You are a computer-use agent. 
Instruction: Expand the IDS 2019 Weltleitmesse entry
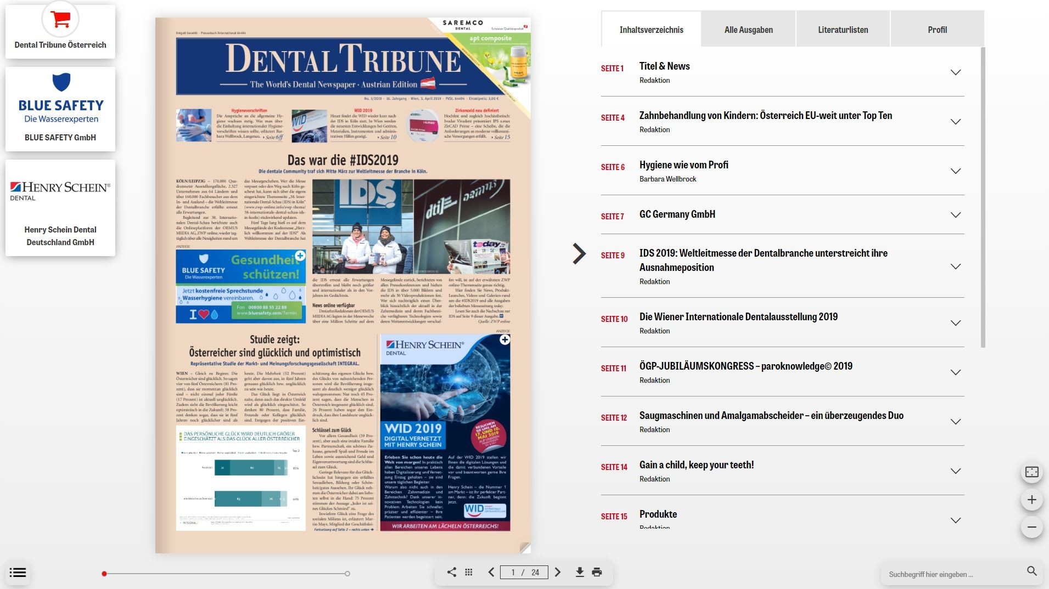pyautogui.click(x=956, y=267)
